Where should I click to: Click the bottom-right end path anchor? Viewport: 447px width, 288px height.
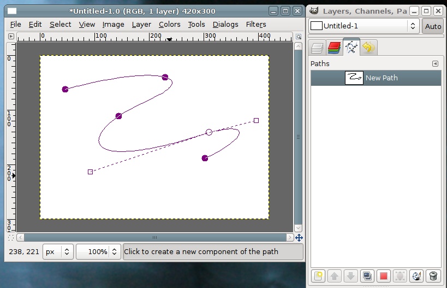click(x=205, y=158)
